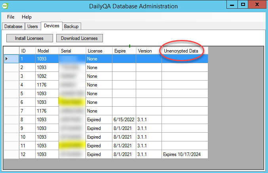Image resolution: width=268 pixels, height=173 pixels.
Task: Sort by the Expire column header
Action: click(x=124, y=51)
